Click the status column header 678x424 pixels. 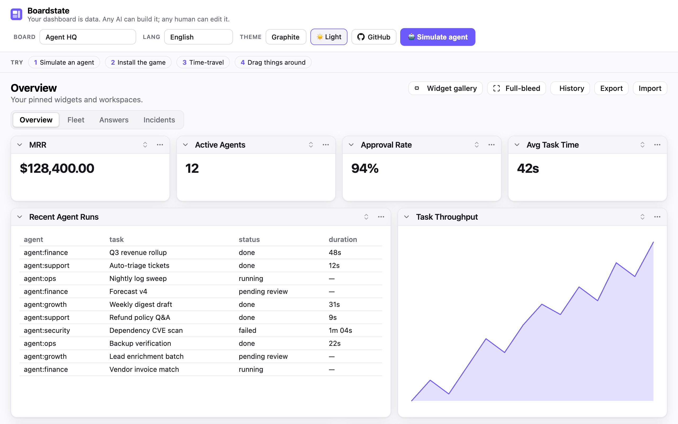point(249,240)
